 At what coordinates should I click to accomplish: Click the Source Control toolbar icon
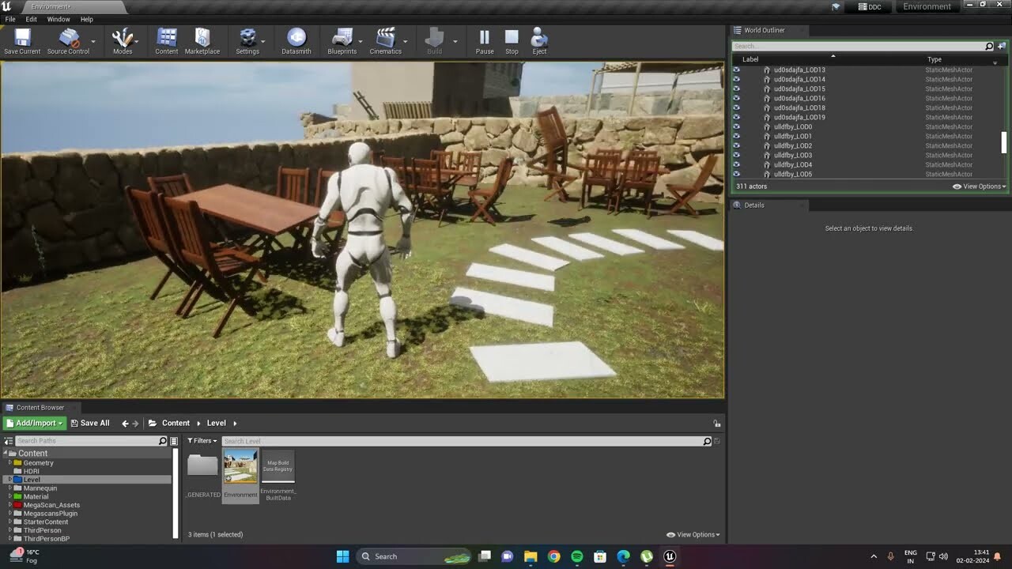pos(69,38)
